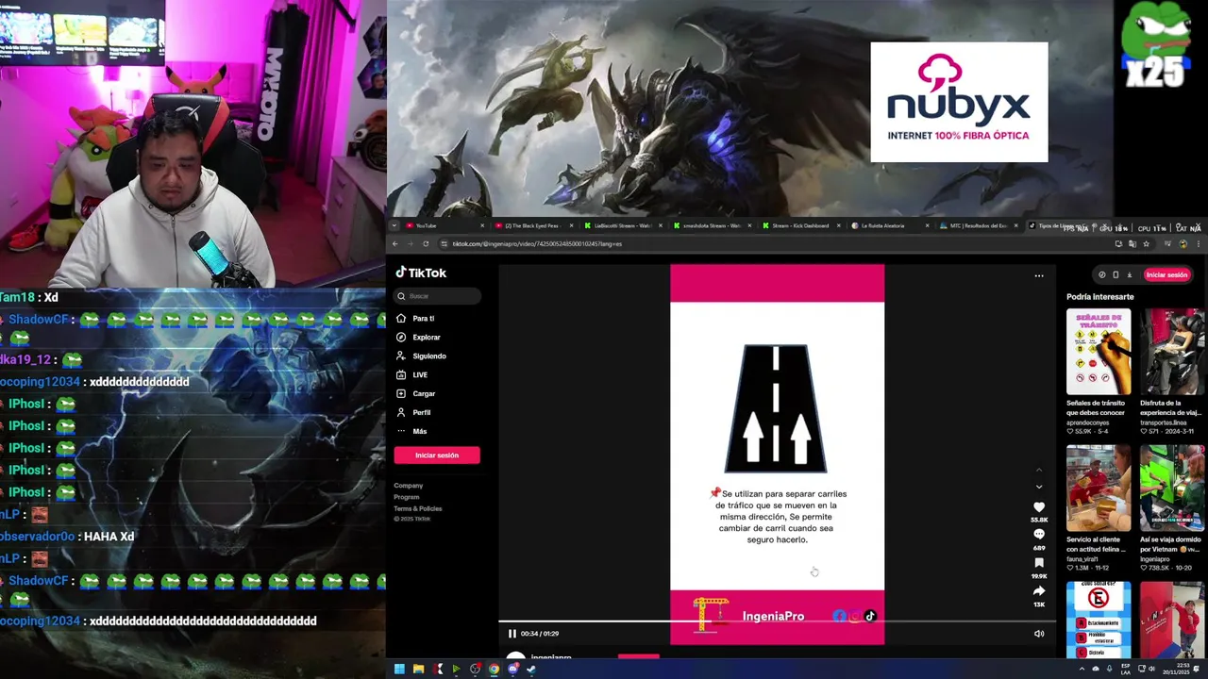Click the nubyx internet sponsor banner
Image resolution: width=1208 pixels, height=679 pixels.
[x=959, y=102]
